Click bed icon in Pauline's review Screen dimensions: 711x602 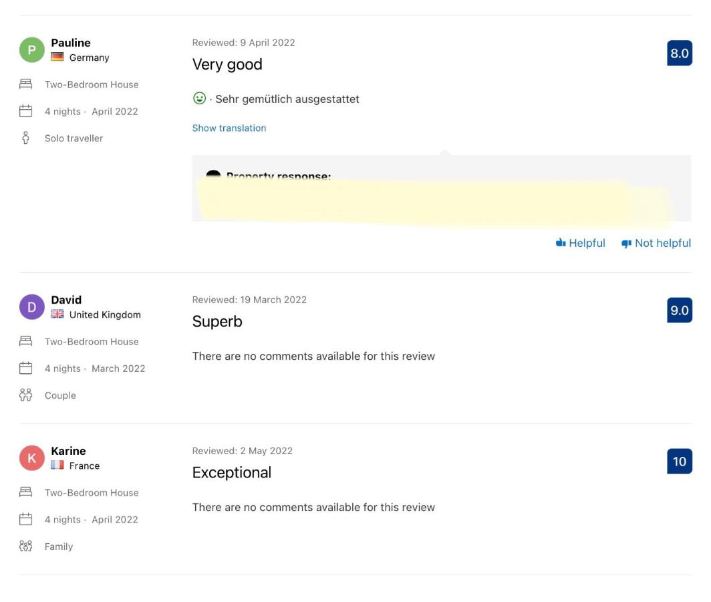click(26, 84)
